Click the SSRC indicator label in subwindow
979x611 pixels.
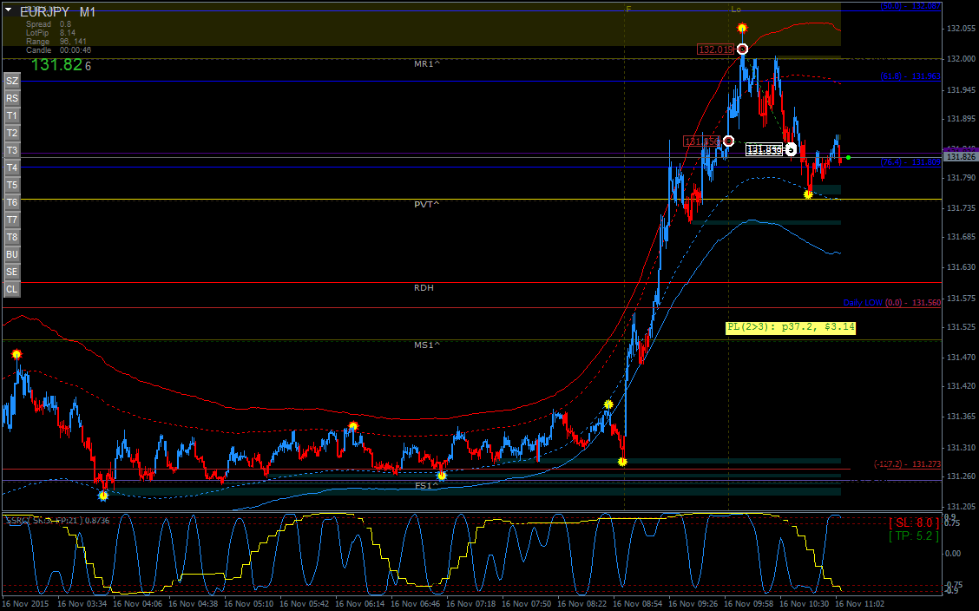pos(57,521)
